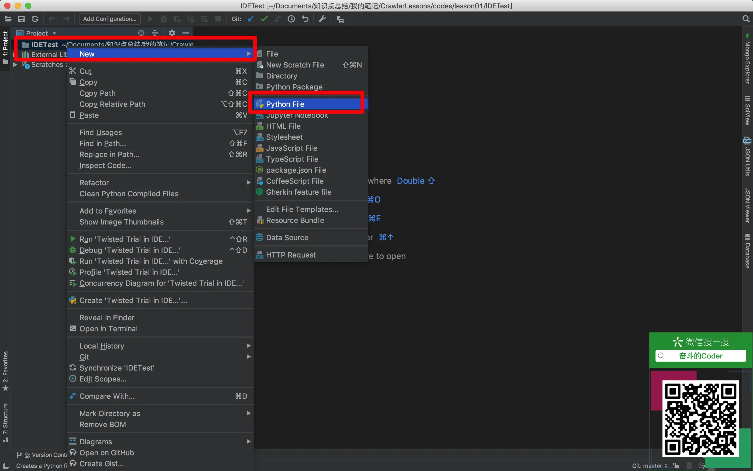753x471 pixels.
Task: Click the green Git Commit checkmark
Action: [264, 19]
